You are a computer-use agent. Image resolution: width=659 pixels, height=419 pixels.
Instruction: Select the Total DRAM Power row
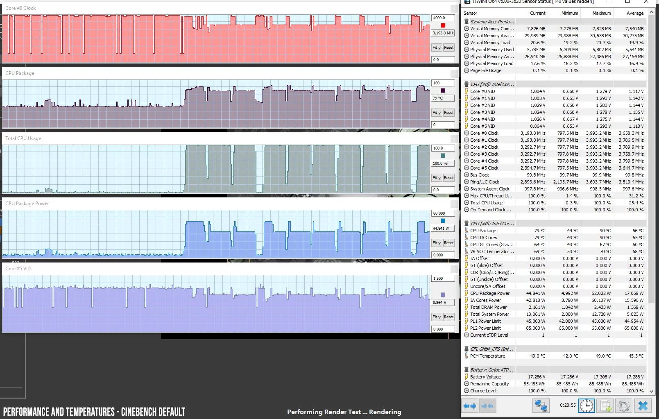(x=554, y=307)
